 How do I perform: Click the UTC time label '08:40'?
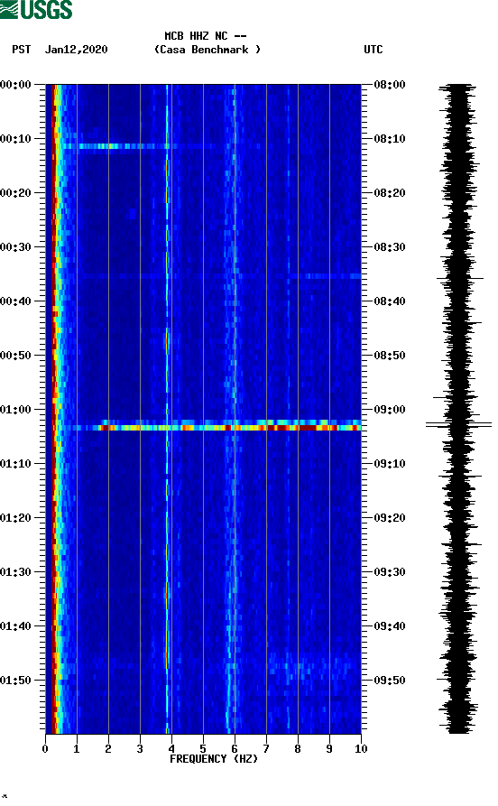tap(390, 301)
